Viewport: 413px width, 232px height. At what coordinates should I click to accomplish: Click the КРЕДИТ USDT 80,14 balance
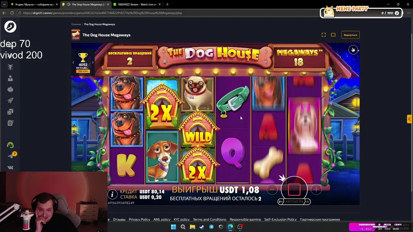142,191
